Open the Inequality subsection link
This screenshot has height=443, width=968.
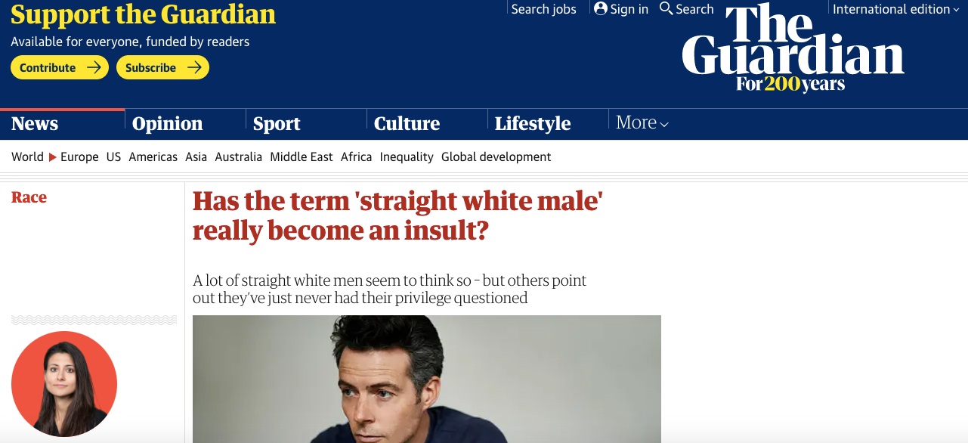[407, 156]
